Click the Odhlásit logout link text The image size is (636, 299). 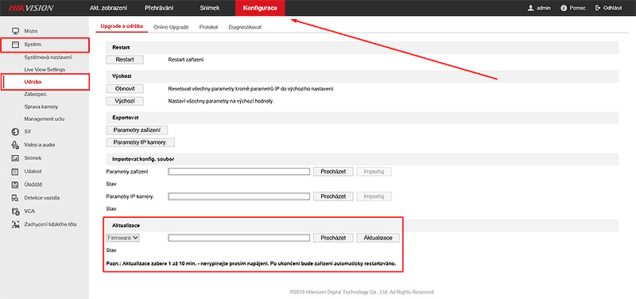613,8
